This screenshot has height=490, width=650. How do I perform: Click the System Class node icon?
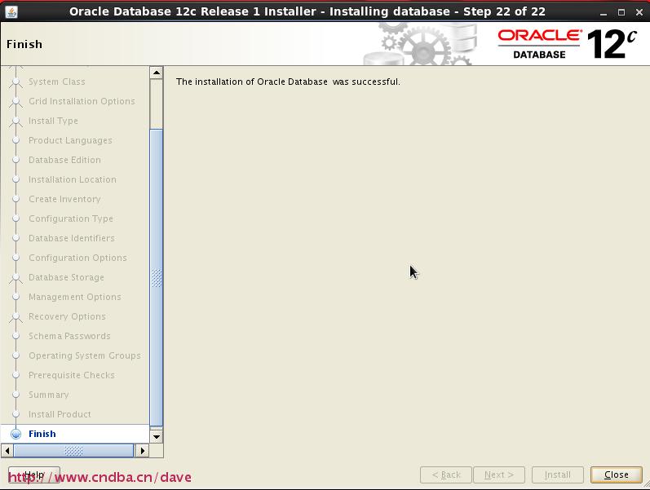pyautogui.click(x=15, y=82)
